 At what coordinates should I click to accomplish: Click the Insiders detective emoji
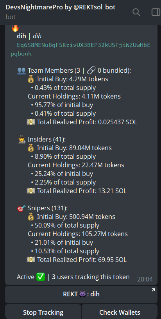[x=21, y=139]
